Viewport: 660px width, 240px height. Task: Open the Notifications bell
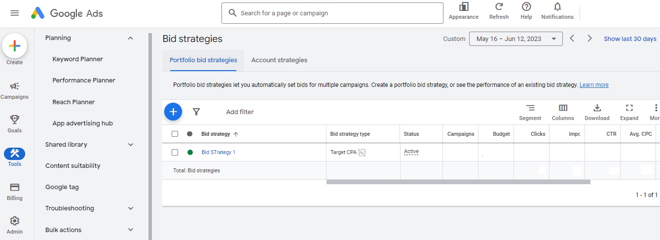(x=557, y=7)
